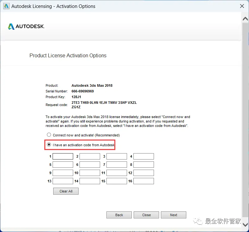Click activation code field 4
The image size is (249, 232).
[x=144, y=156]
